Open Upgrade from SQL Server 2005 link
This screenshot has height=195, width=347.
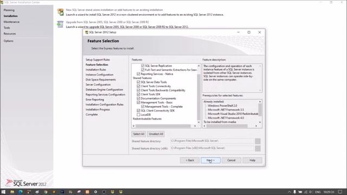coord(107,22)
